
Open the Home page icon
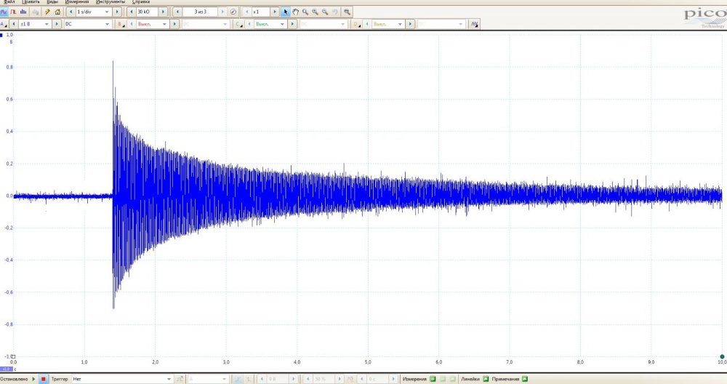pos(57,12)
